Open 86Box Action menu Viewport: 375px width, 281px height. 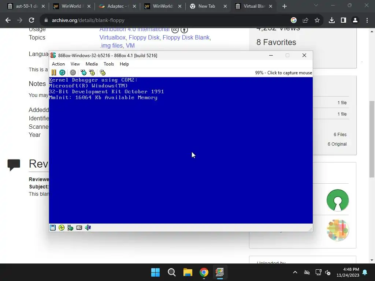[58, 64]
